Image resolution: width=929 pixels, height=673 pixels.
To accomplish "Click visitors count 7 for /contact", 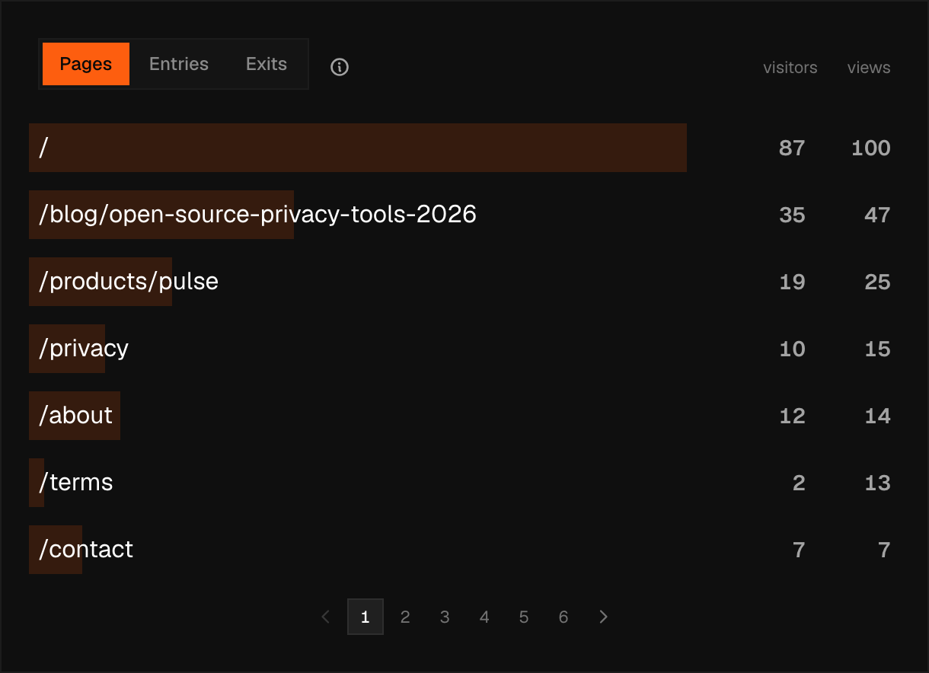I will (799, 550).
